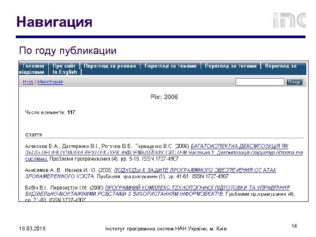Click authors text Бабіч В.І.

pyautogui.click(x=36, y=188)
